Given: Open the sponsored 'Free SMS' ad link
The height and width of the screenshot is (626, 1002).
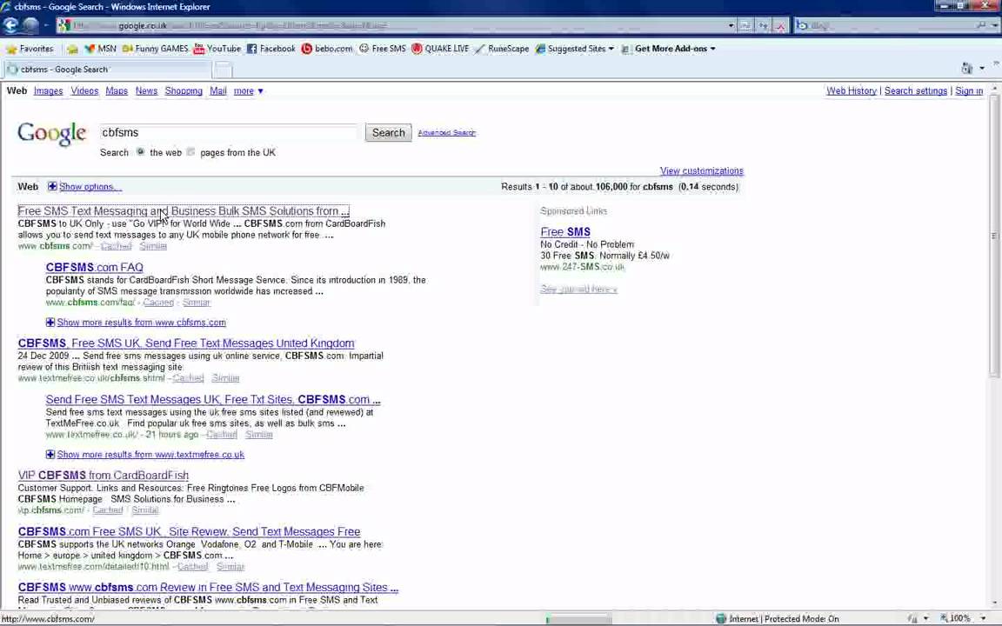Looking at the screenshot, I should (565, 232).
